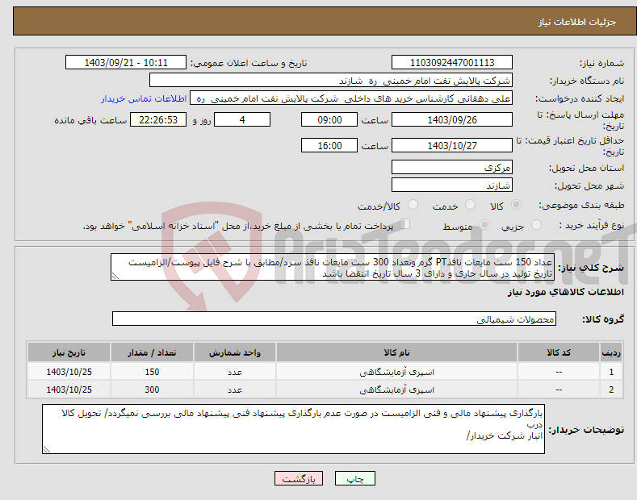
Task: Click resize handle of buyer notes textarea
Action: coord(47,450)
